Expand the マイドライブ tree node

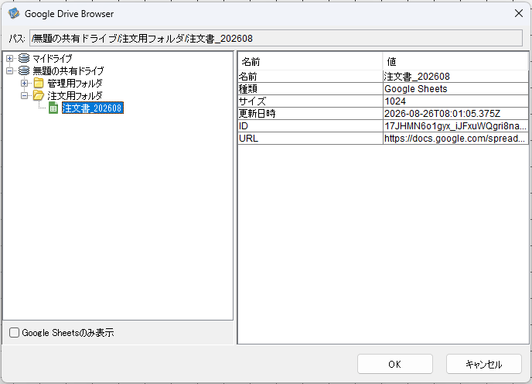pos(9,58)
